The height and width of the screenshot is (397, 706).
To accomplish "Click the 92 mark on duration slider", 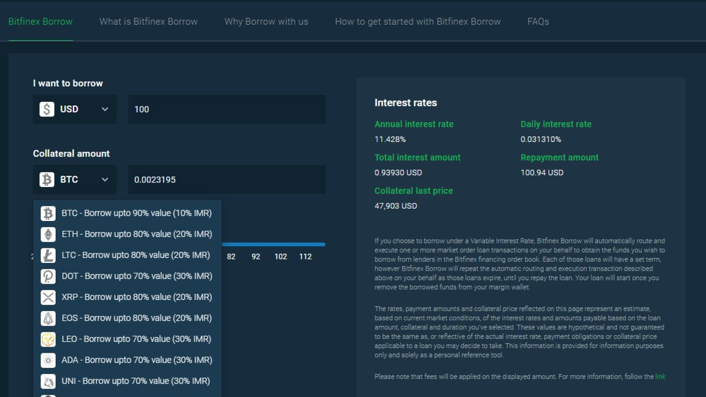I will click(x=256, y=257).
